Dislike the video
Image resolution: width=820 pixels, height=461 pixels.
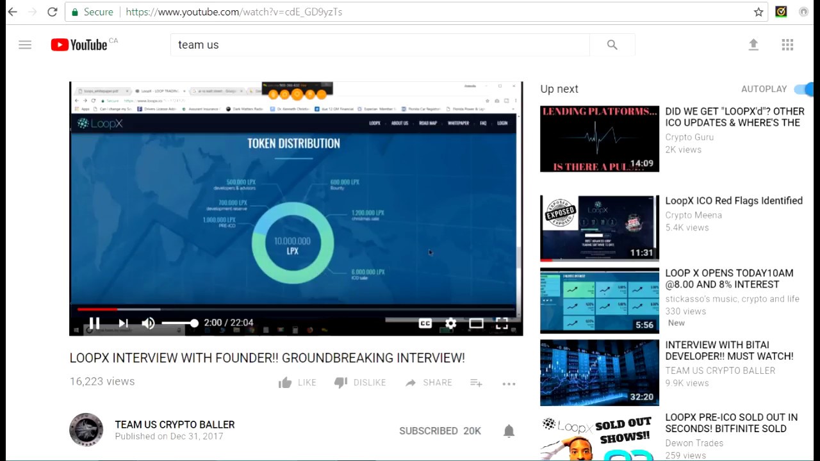tap(360, 383)
